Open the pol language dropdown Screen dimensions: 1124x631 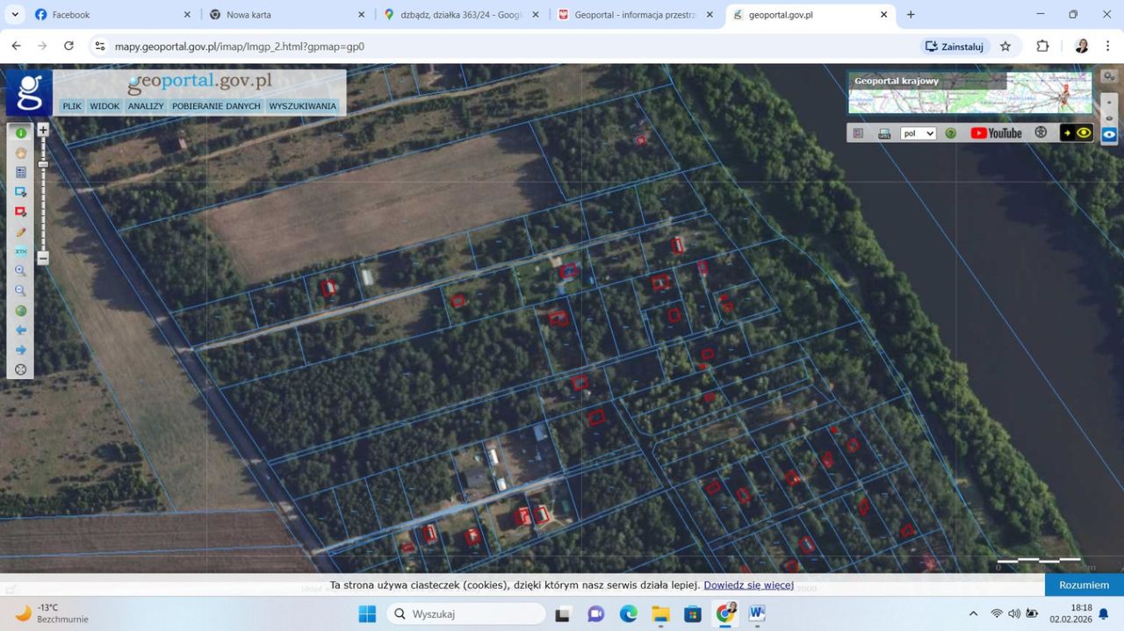tap(919, 133)
